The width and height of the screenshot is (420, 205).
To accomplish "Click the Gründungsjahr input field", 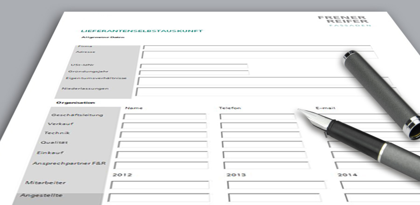I will pos(194,73).
